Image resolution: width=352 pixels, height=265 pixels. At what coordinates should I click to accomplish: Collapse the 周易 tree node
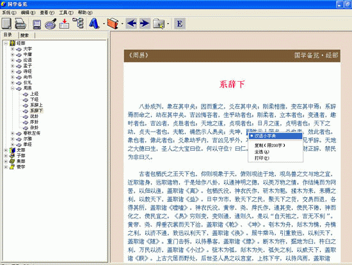coord(13,88)
